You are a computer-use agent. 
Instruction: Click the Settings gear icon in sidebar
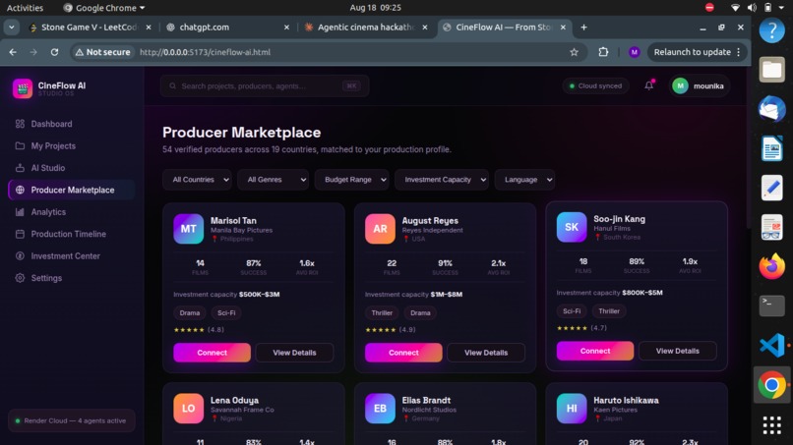pyautogui.click(x=20, y=278)
